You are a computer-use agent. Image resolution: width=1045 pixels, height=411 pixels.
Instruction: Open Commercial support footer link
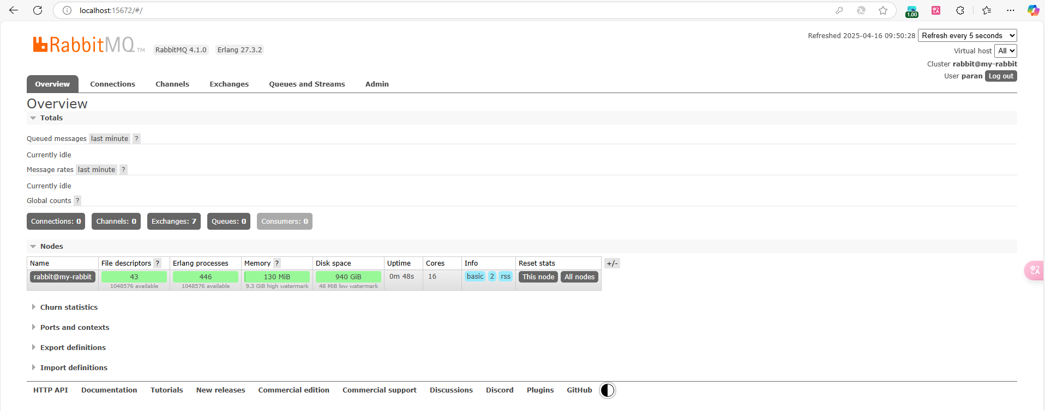(380, 390)
